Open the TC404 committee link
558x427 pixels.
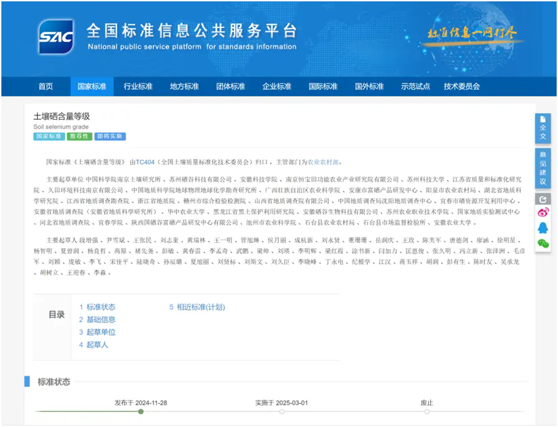point(145,162)
